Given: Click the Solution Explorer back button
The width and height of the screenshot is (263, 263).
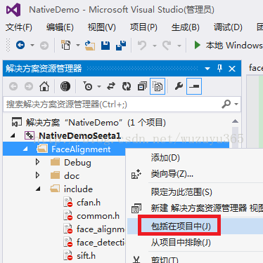Looking at the screenshot, I should point(13,86).
